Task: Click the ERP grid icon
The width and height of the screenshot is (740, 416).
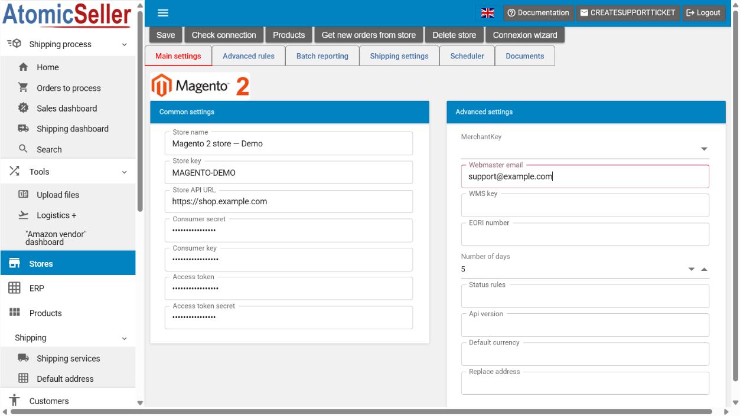Action: (x=14, y=288)
